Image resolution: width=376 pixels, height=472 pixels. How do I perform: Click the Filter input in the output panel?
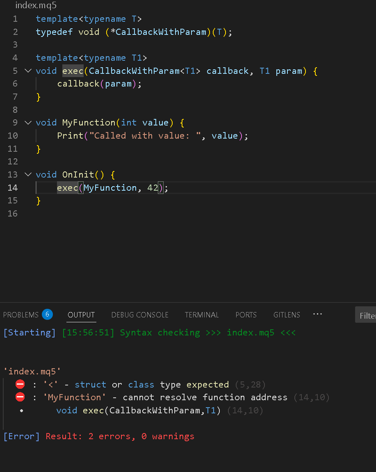[367, 315]
